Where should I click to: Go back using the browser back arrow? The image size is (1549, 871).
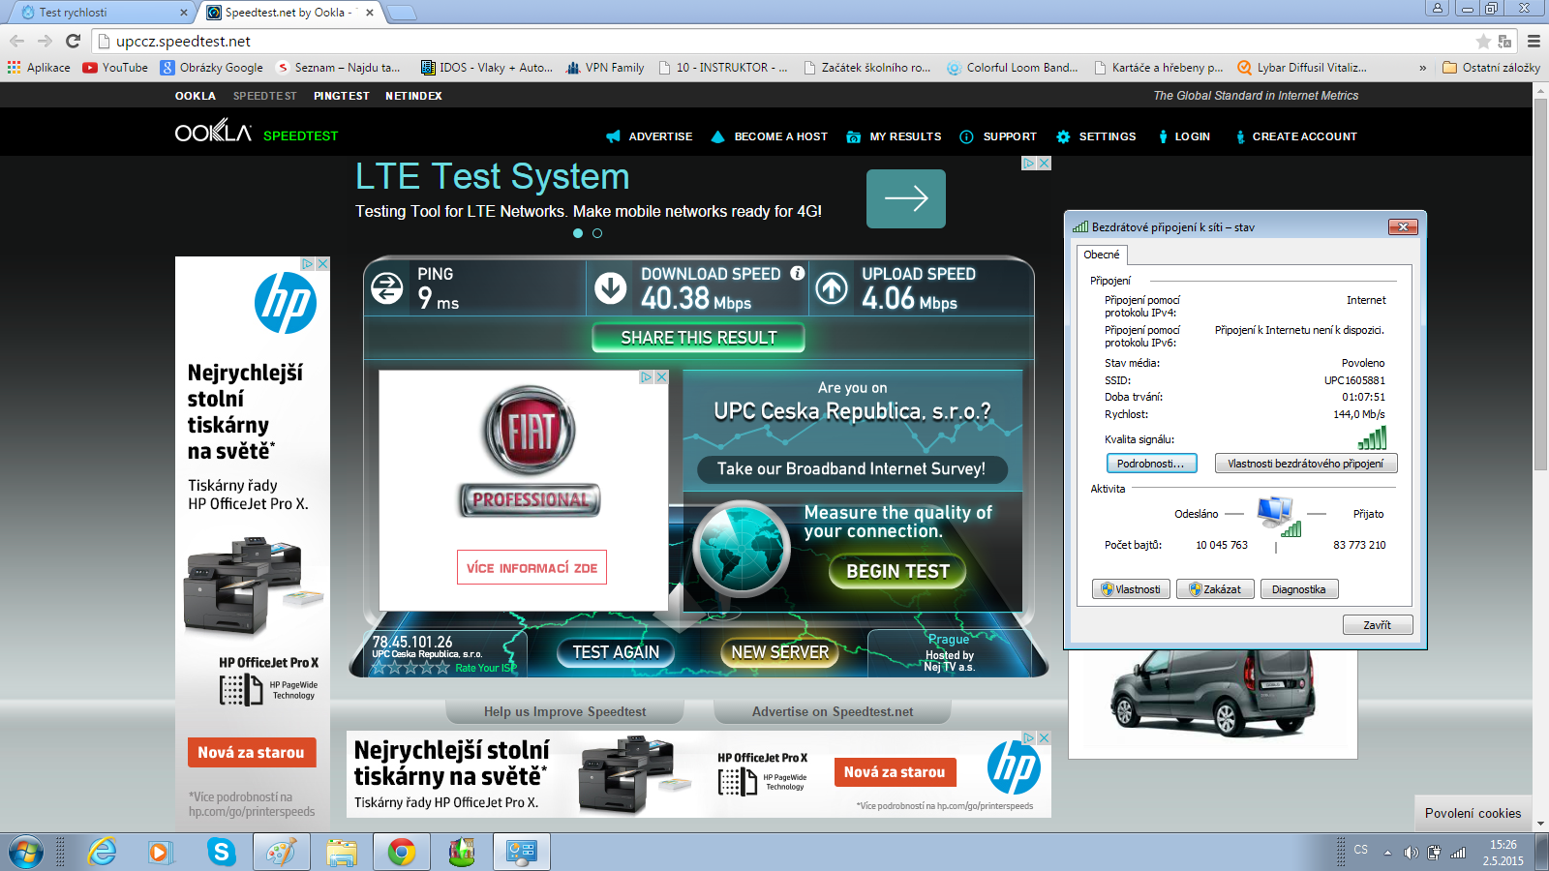pos(17,41)
